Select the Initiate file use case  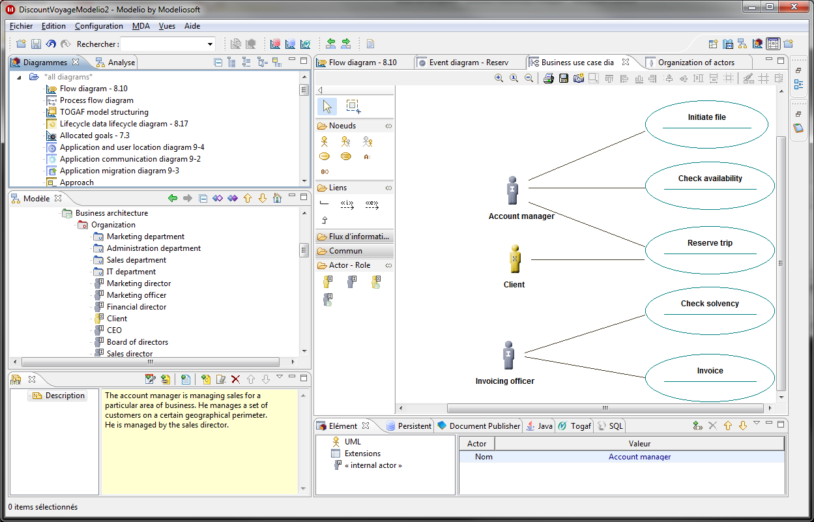click(x=706, y=124)
